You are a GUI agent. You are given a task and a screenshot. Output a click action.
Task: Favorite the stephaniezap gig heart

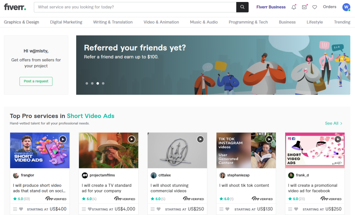point(227,209)
